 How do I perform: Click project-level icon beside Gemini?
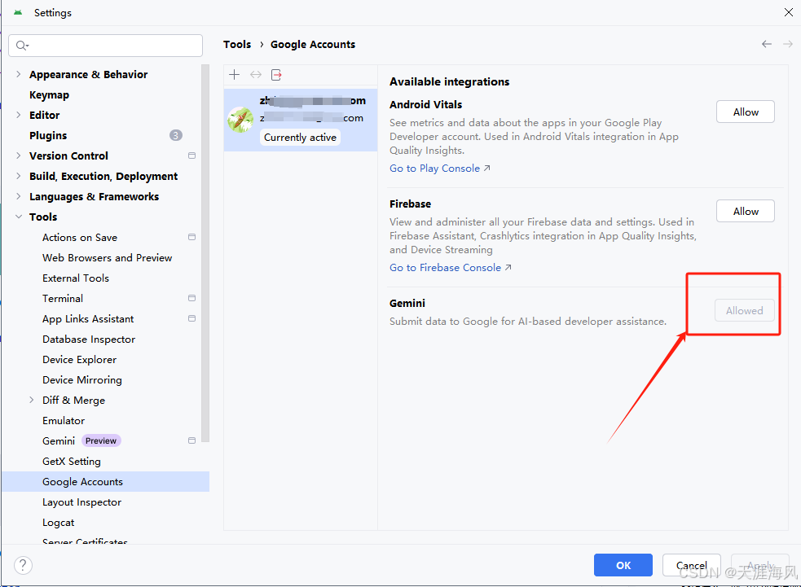192,440
